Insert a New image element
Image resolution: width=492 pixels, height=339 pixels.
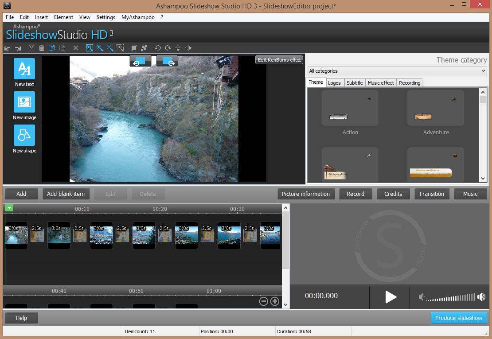coord(24,102)
